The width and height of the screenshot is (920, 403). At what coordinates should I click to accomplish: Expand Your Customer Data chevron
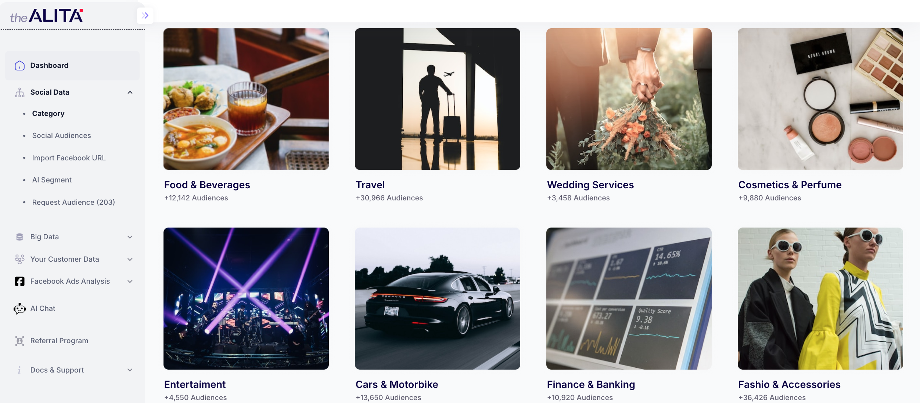(x=130, y=259)
